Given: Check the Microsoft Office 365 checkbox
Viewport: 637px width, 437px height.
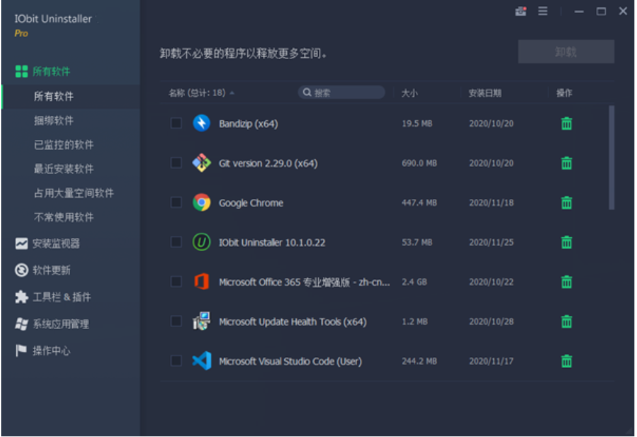Looking at the screenshot, I should [x=176, y=282].
